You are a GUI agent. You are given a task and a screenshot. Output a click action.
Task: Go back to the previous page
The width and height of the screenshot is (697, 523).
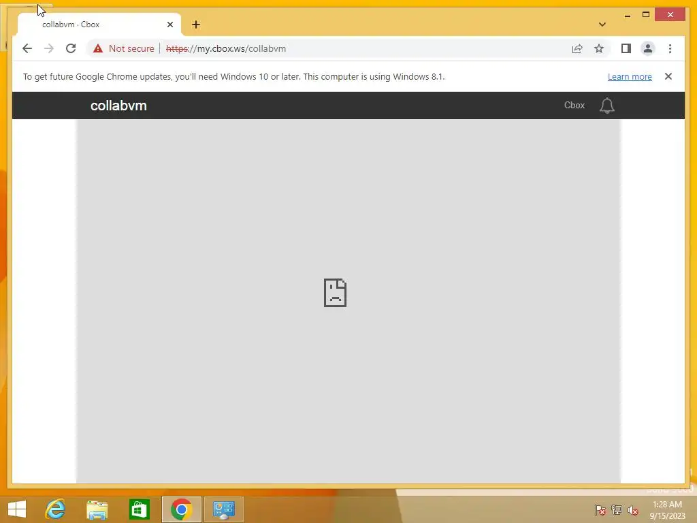[x=27, y=48]
